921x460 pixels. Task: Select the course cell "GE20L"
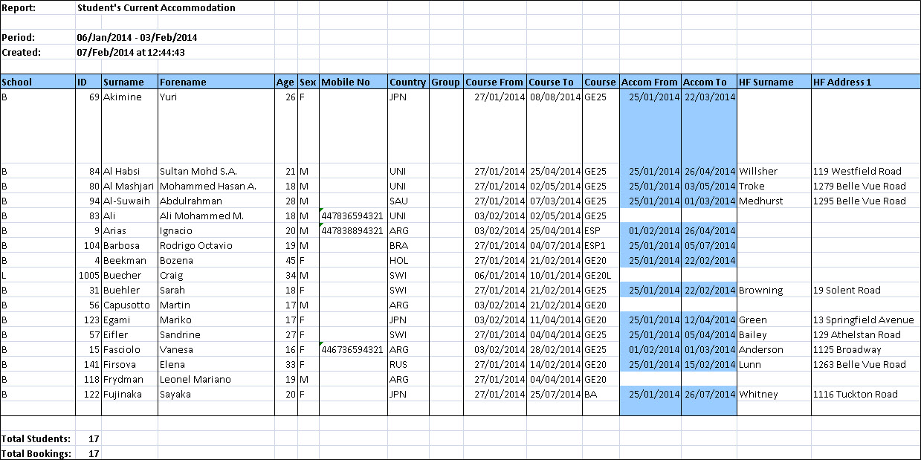(599, 276)
